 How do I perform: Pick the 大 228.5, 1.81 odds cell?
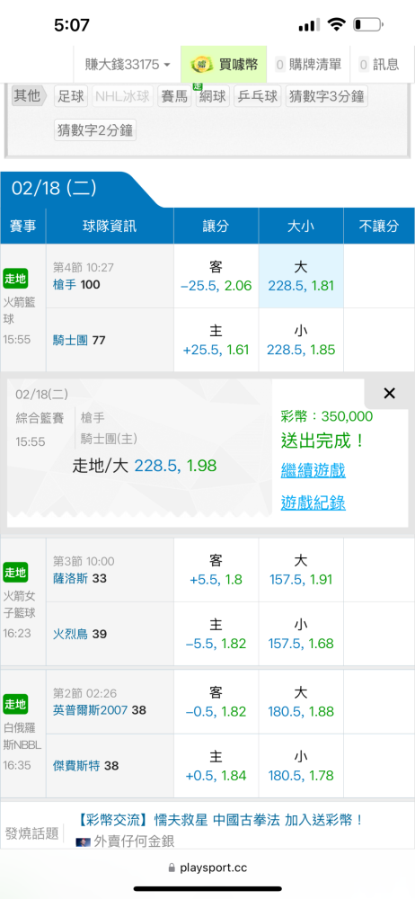(x=301, y=276)
